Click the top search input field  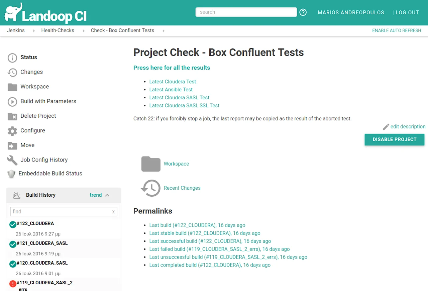click(x=246, y=12)
